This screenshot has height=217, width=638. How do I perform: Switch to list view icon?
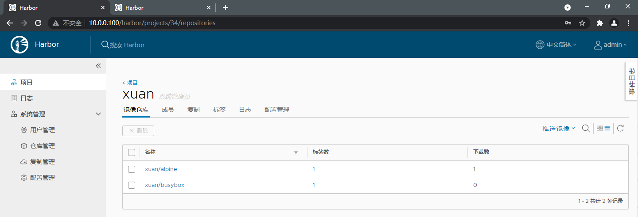607,129
